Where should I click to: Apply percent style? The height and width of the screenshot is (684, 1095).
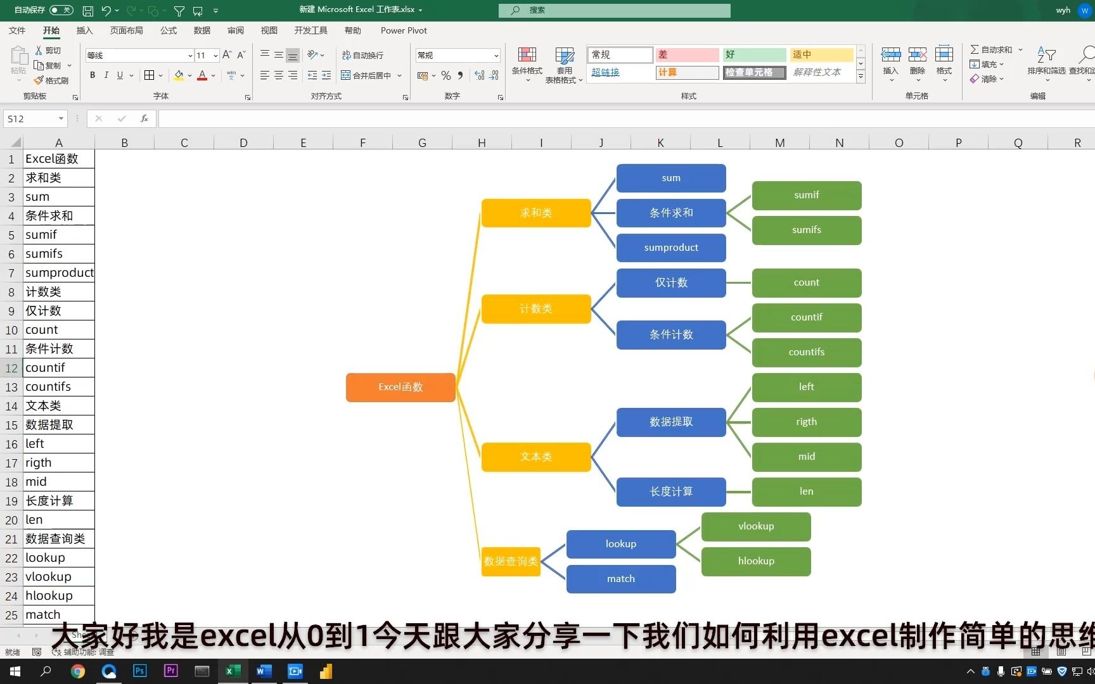pyautogui.click(x=446, y=75)
